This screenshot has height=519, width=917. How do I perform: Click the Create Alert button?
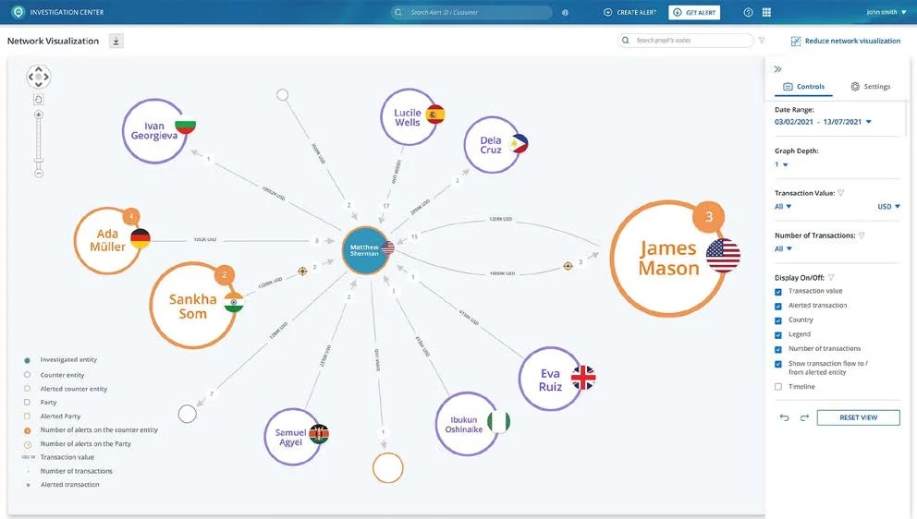pos(630,12)
